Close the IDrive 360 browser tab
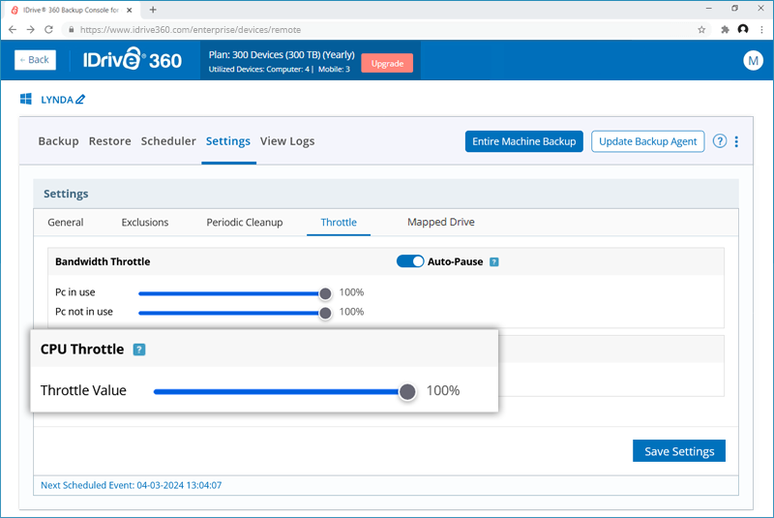This screenshot has height=518, width=774. coord(130,10)
